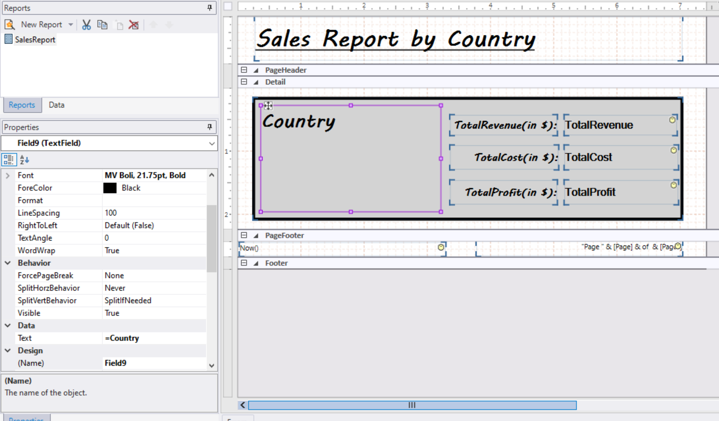Switch to Categorized properties view
The image size is (719, 421).
[9, 160]
